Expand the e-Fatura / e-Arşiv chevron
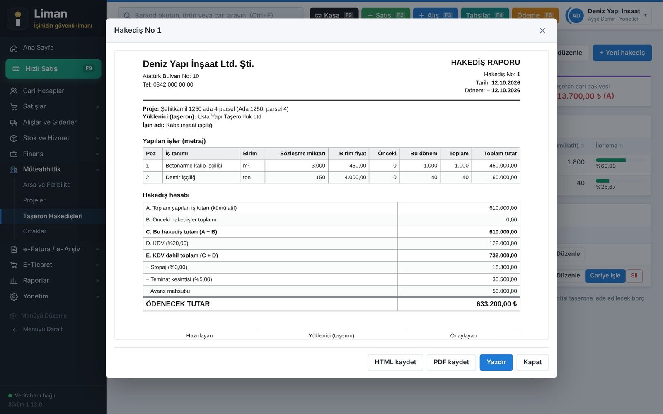 coord(98,249)
